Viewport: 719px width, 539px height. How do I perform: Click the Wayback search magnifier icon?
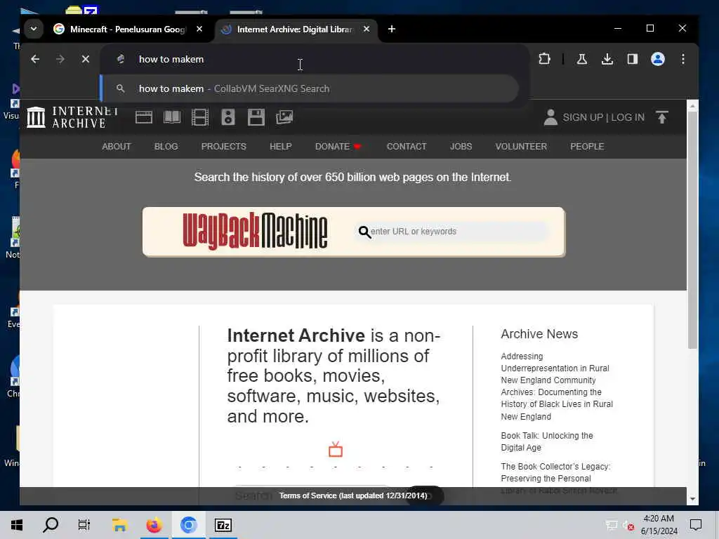pos(364,232)
